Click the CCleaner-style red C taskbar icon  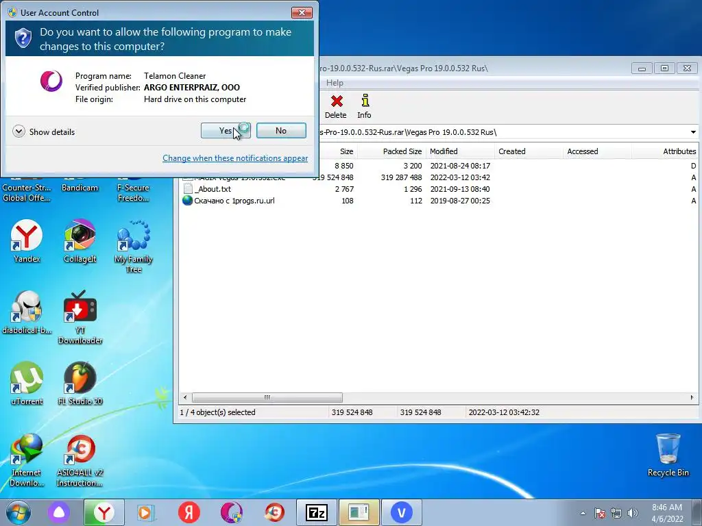tap(274, 512)
